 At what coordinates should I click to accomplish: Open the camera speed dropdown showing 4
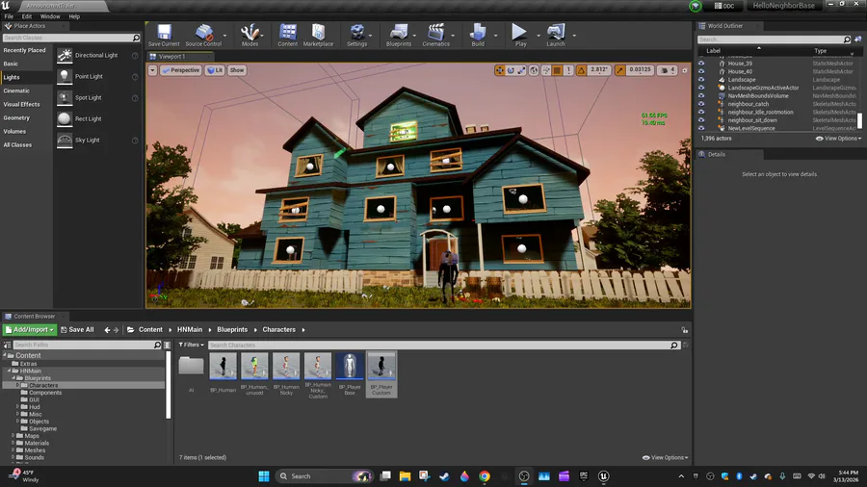click(668, 70)
